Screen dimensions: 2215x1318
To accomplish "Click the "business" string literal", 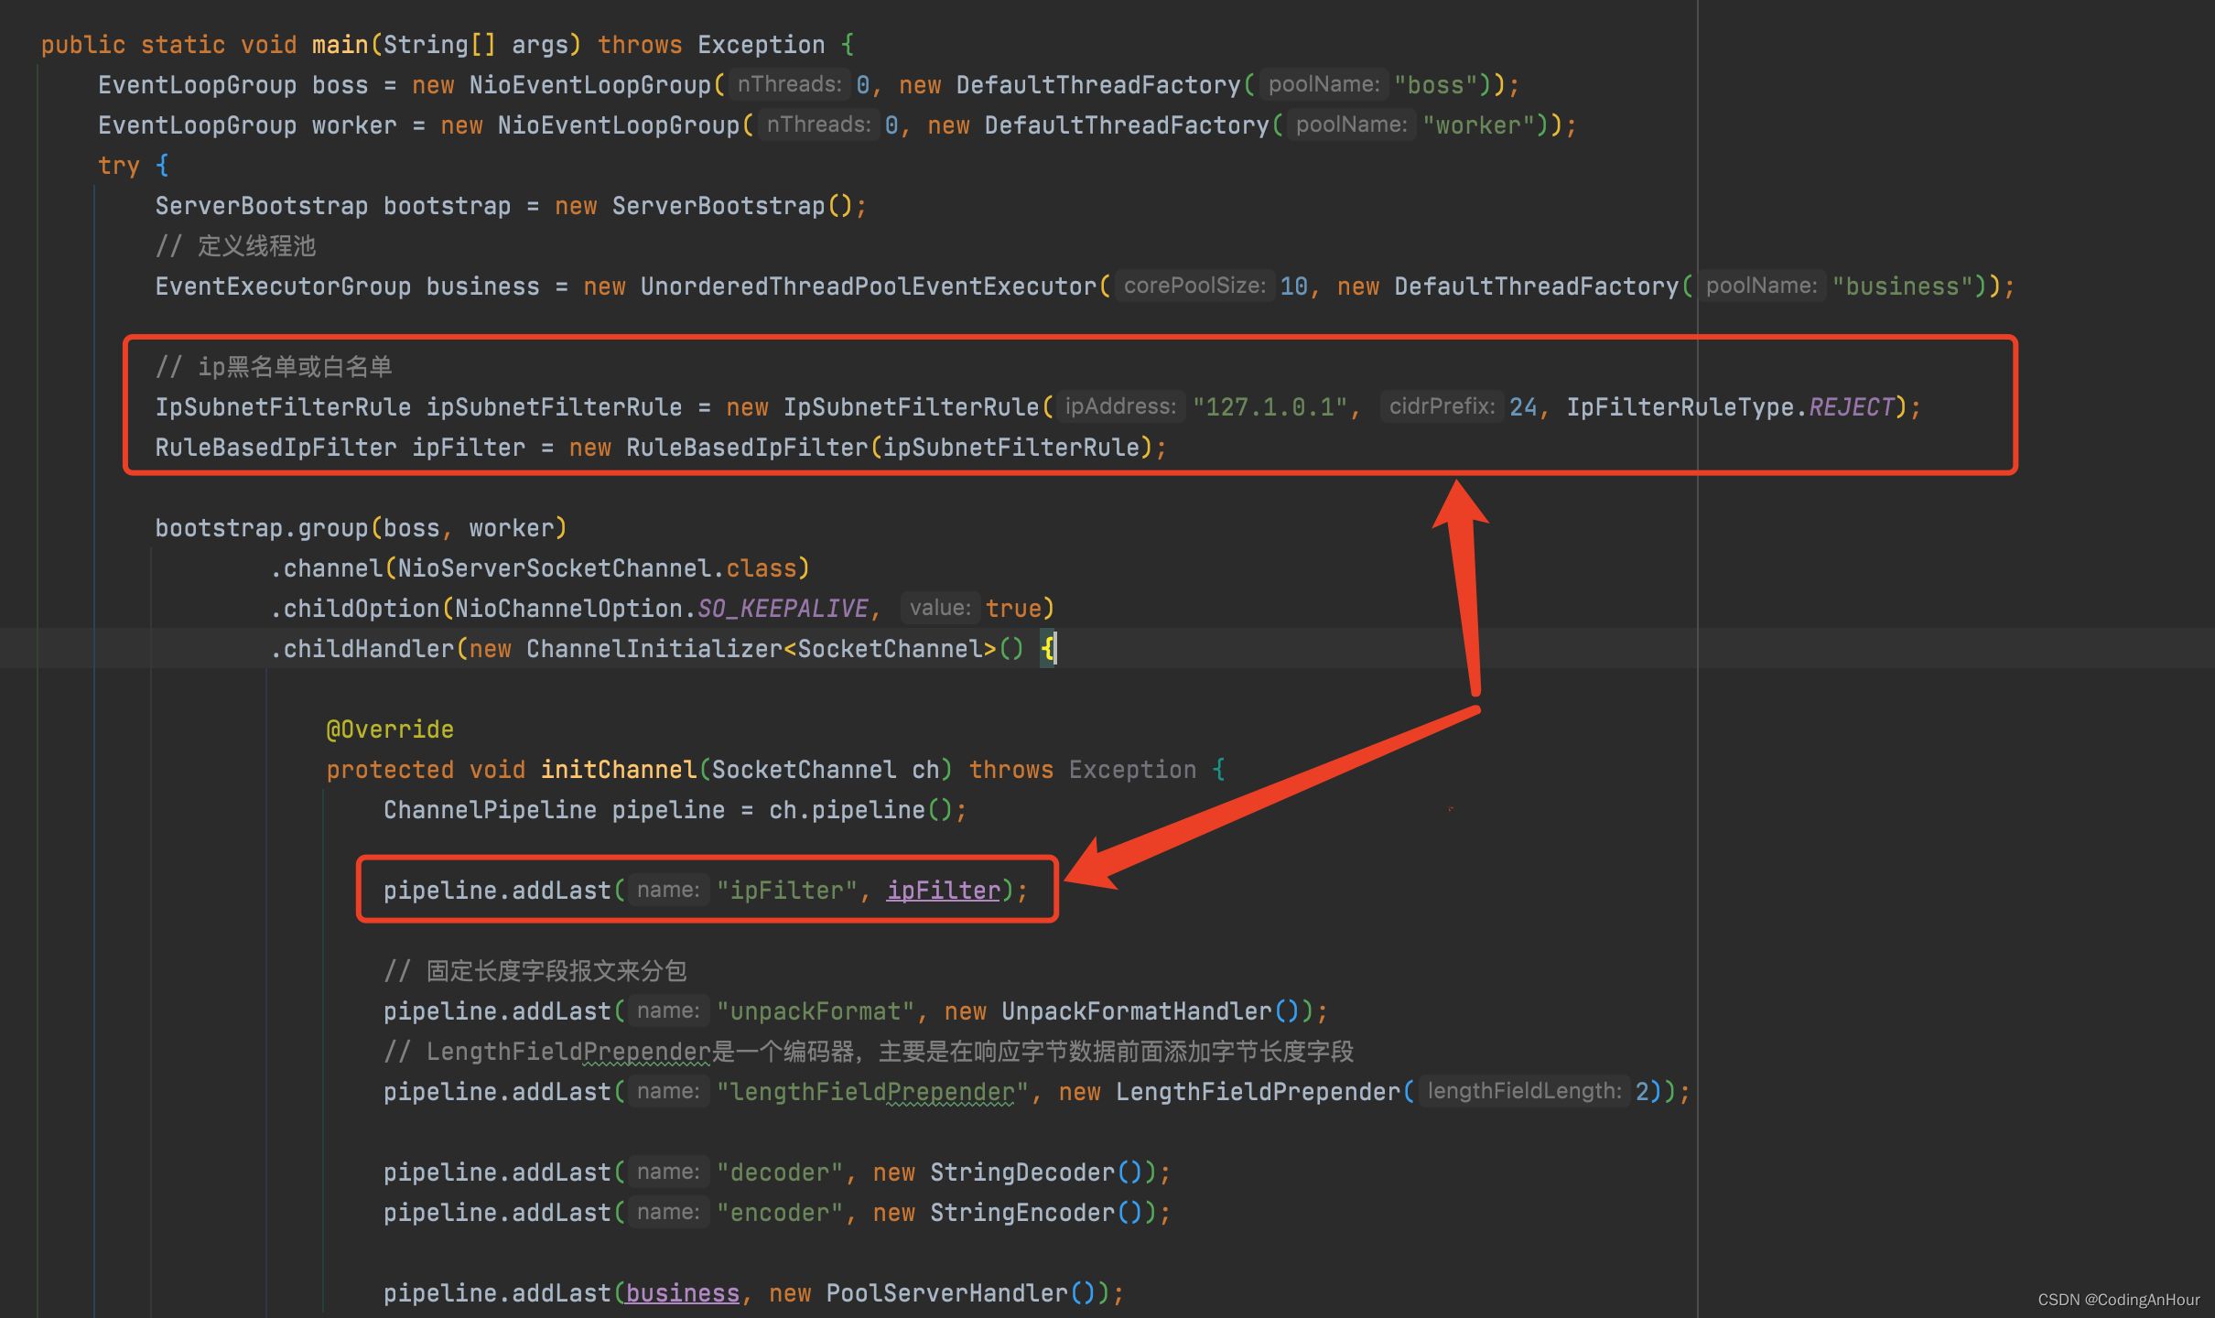I will pos(1902,286).
